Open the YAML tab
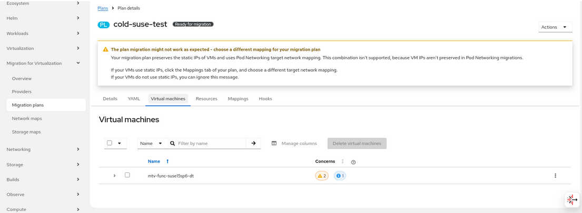This screenshot has height=213, width=582. pos(134,99)
